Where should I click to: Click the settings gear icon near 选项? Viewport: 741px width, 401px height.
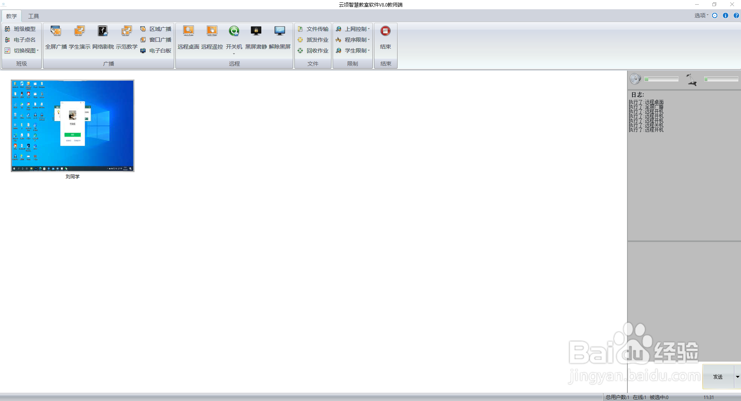(x=715, y=15)
